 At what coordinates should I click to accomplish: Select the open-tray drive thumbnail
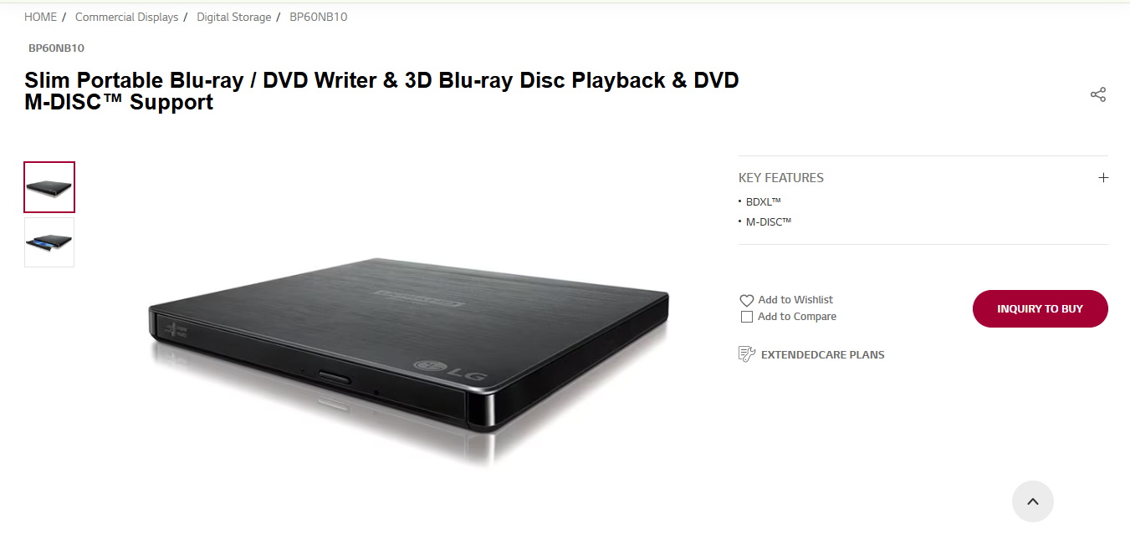pos(49,242)
